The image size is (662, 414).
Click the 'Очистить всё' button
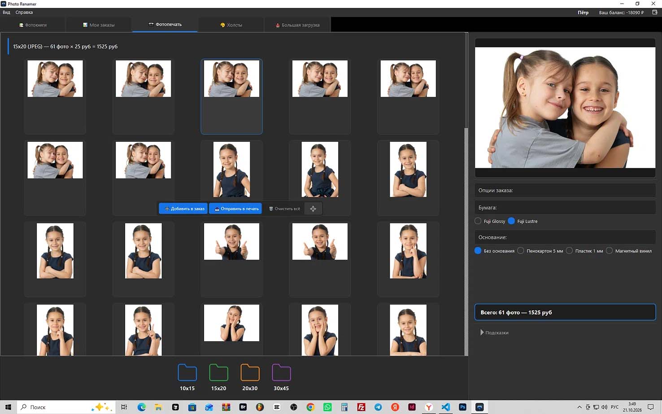pyautogui.click(x=284, y=209)
